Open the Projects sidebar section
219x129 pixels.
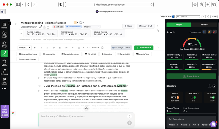click(4, 25)
